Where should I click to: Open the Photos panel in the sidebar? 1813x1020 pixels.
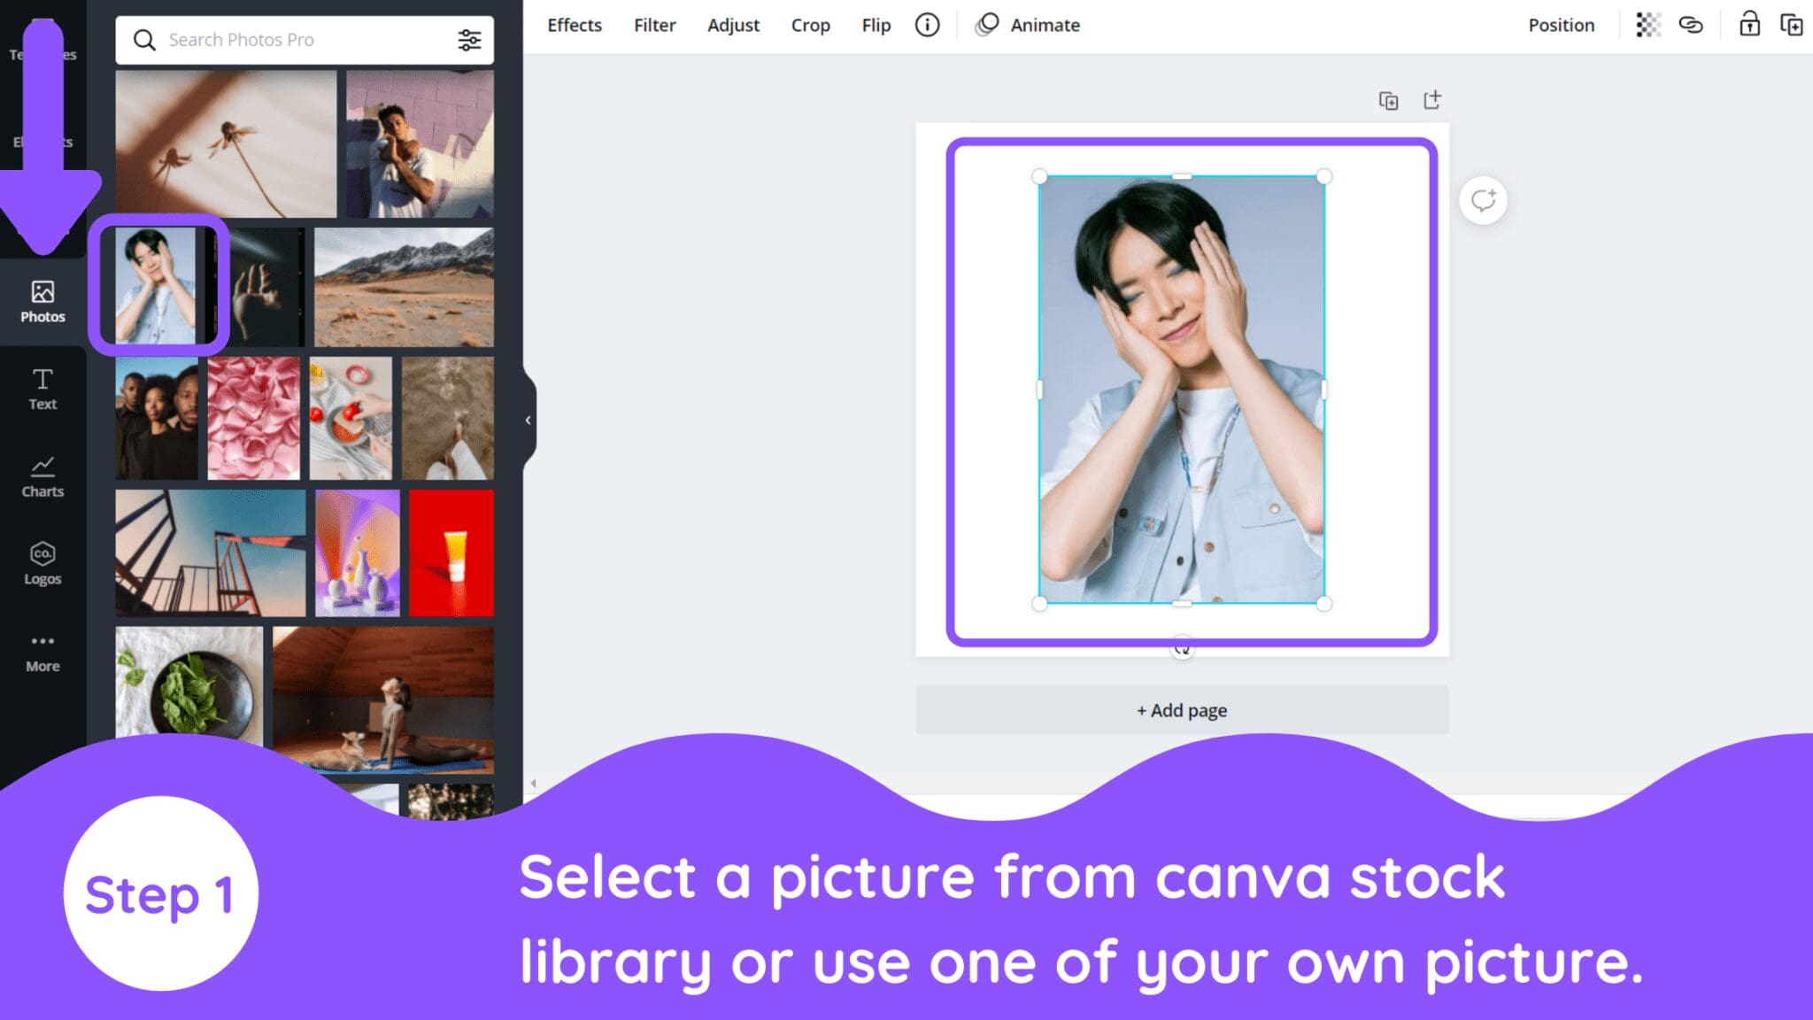coord(42,299)
